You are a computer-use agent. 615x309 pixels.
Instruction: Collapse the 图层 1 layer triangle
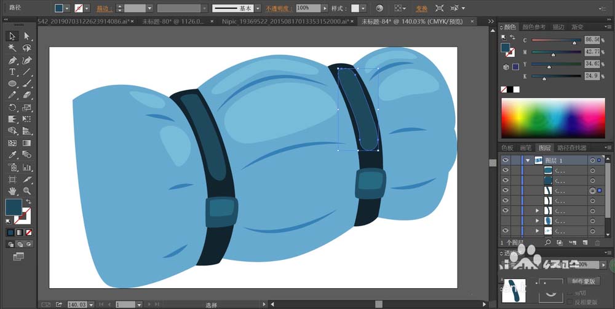(x=528, y=160)
